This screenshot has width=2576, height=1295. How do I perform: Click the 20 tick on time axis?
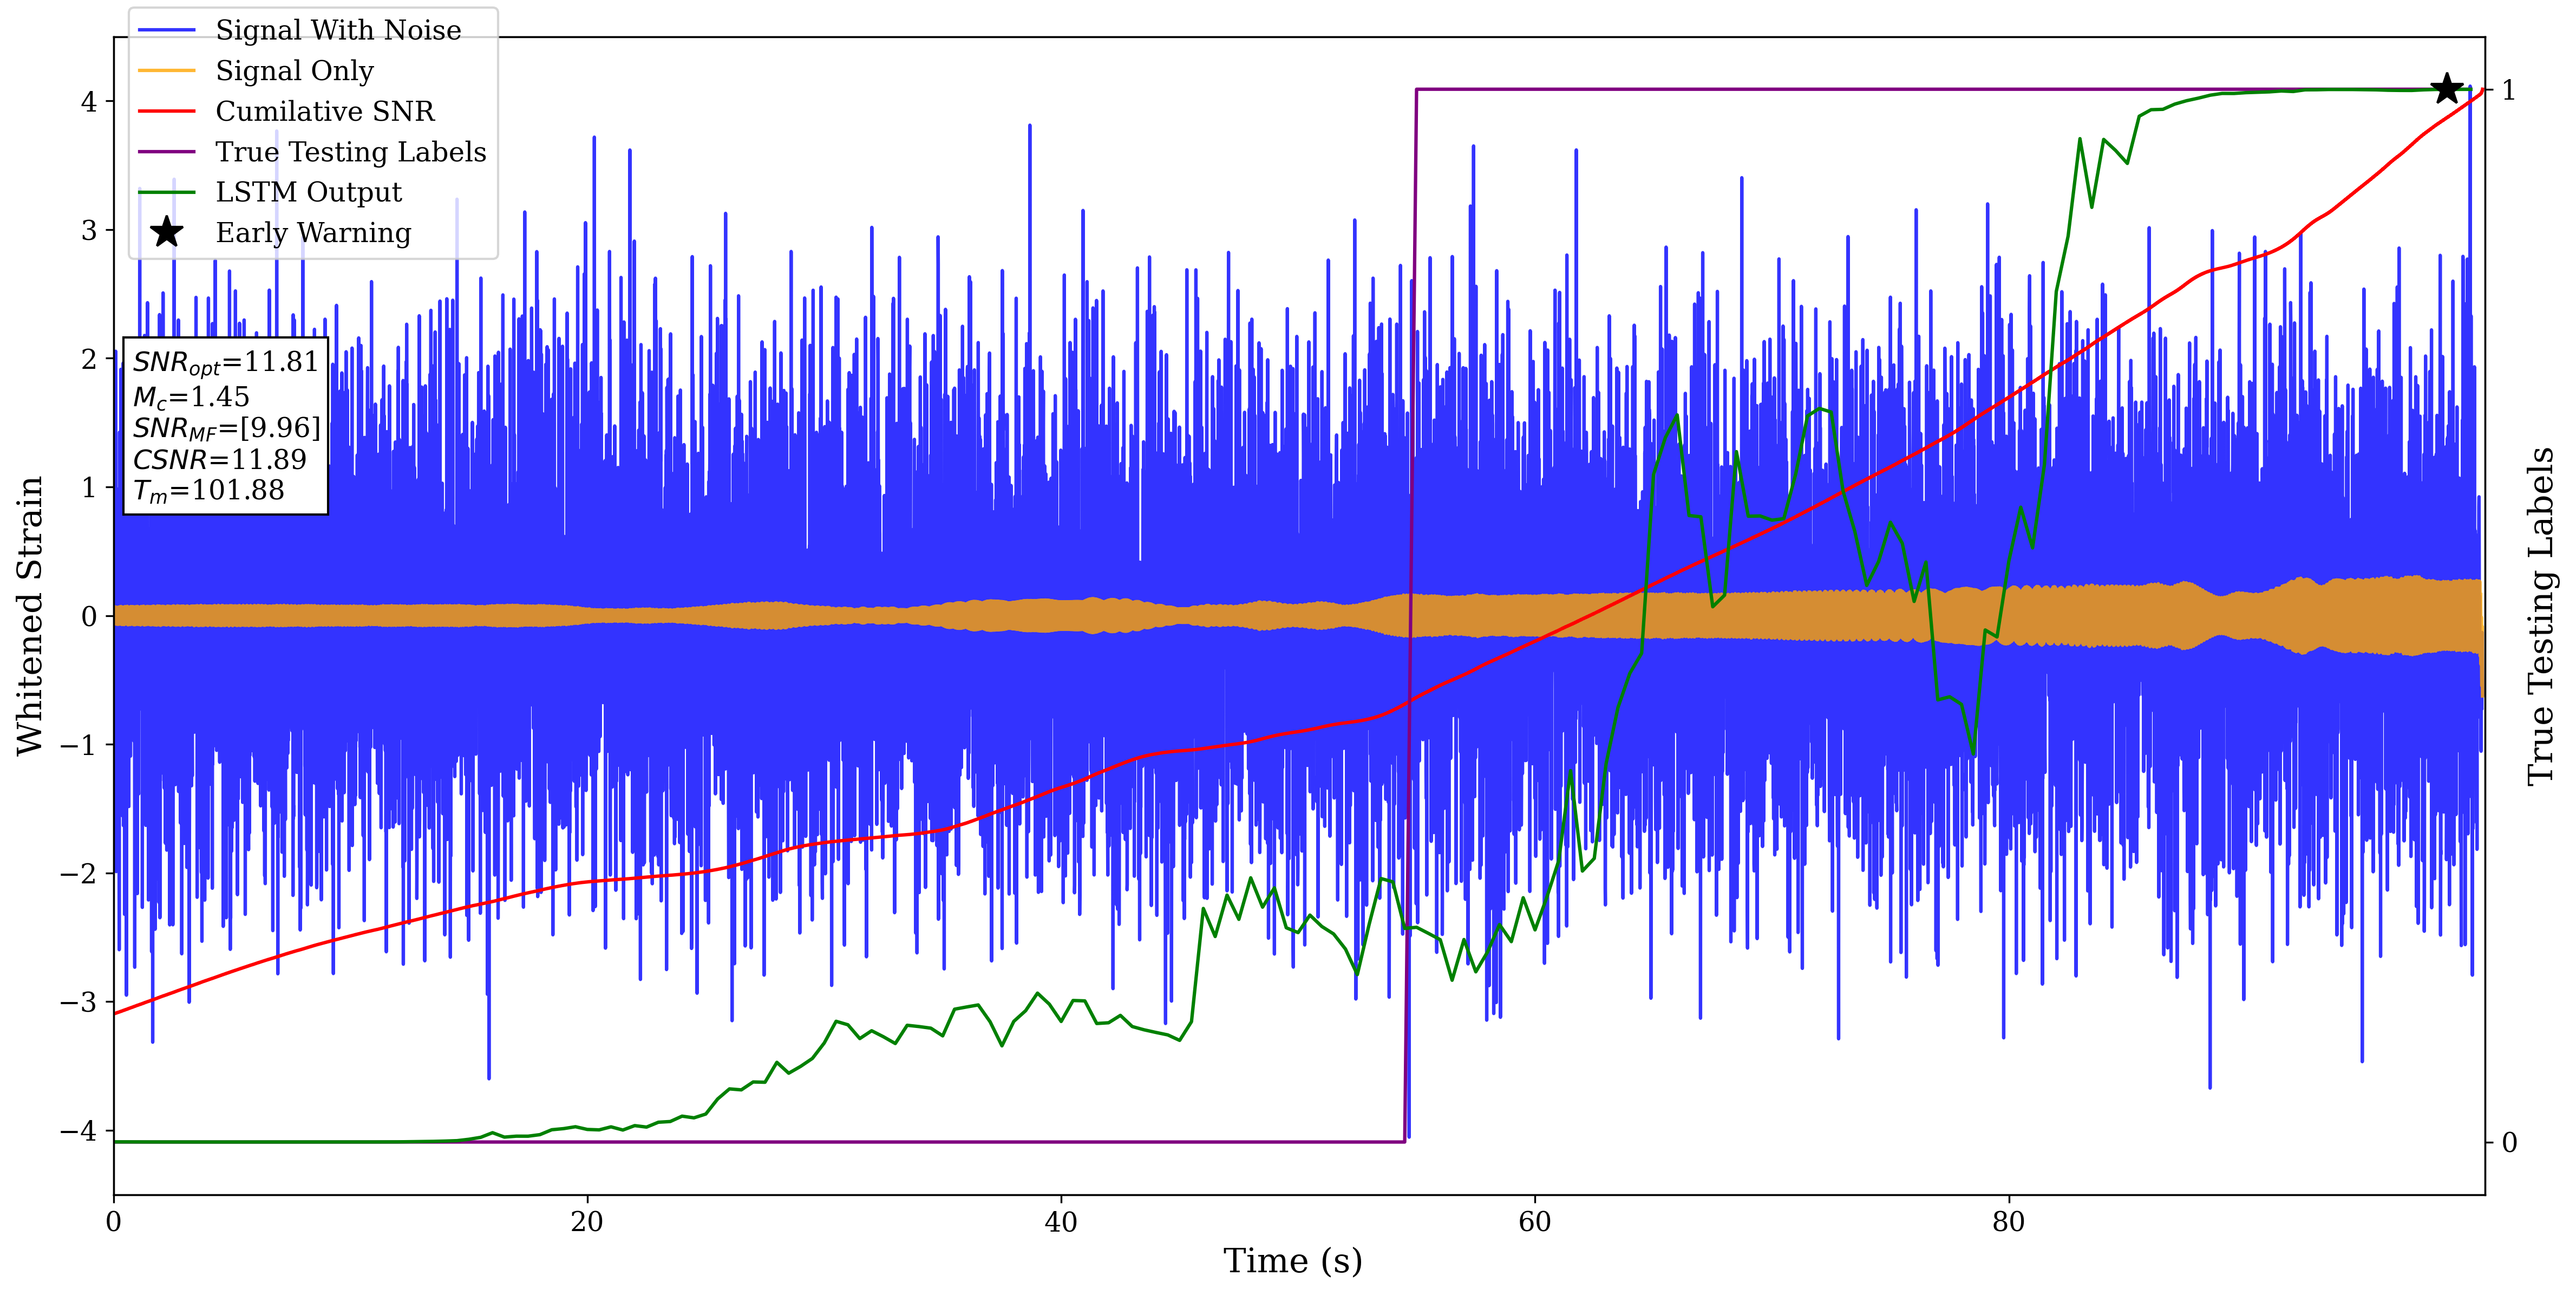click(587, 1222)
